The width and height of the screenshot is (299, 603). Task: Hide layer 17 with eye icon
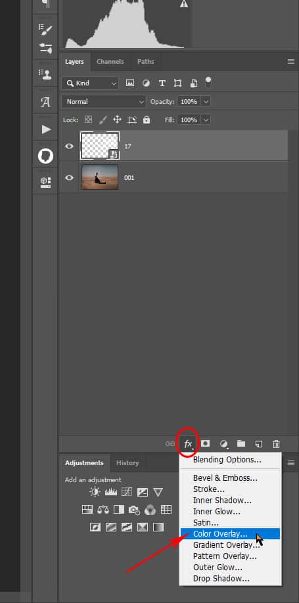pos(69,146)
